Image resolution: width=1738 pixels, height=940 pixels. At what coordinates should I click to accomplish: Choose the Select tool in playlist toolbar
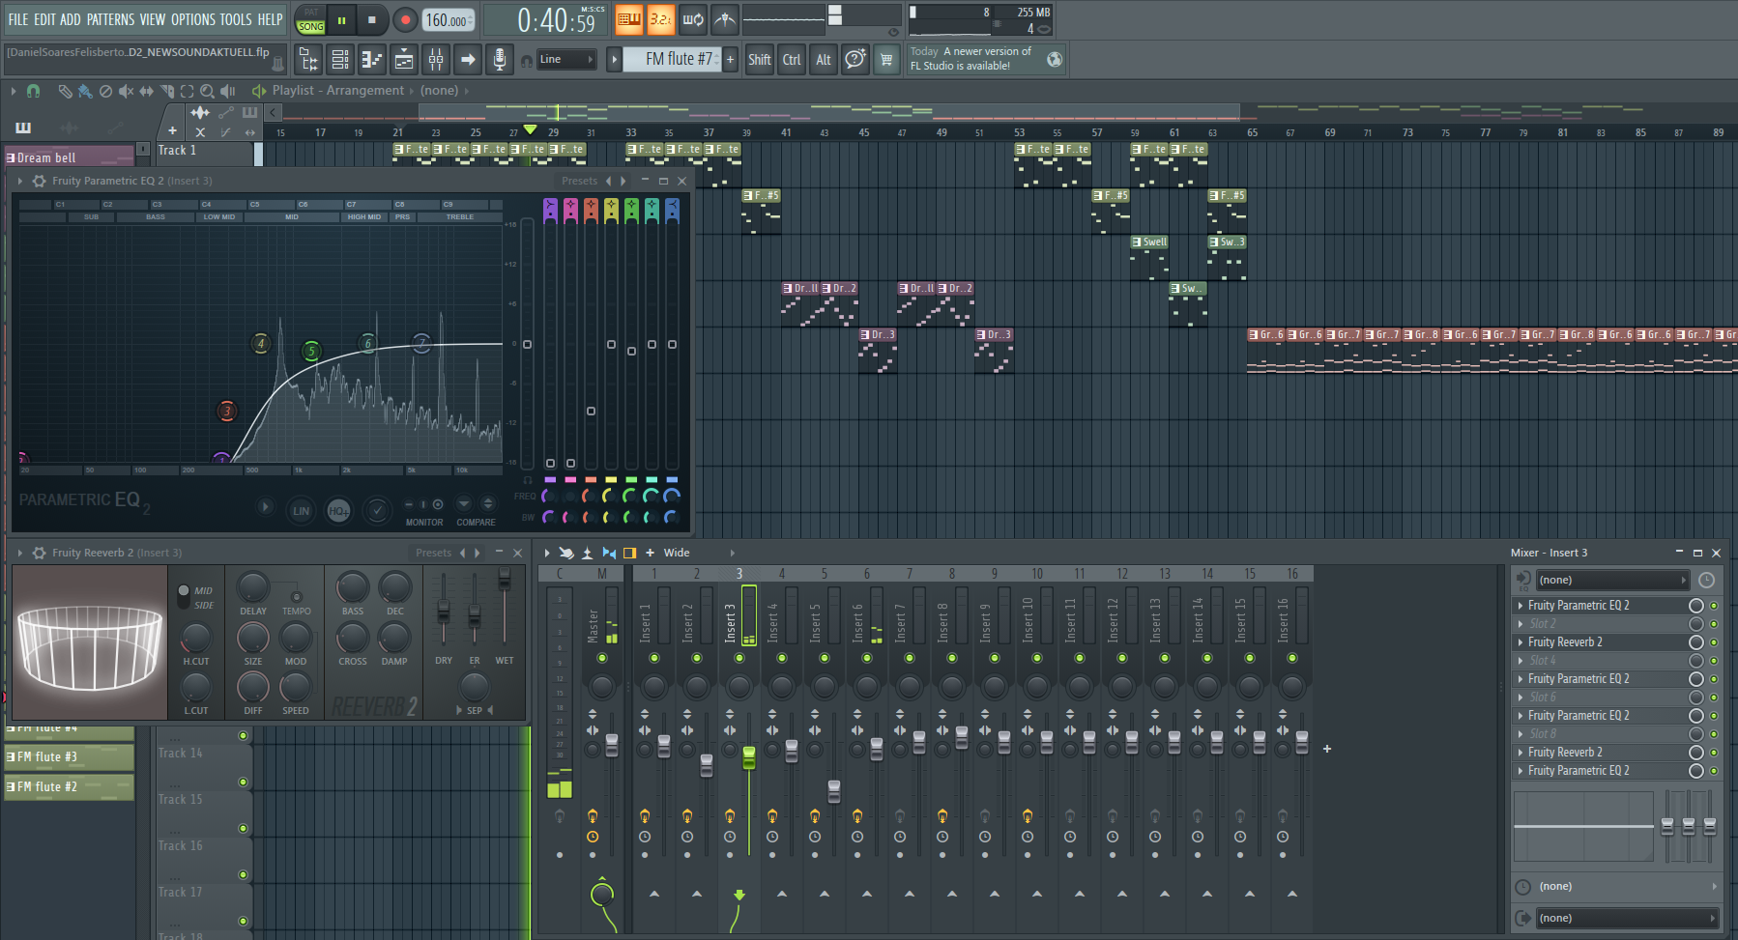tap(187, 91)
